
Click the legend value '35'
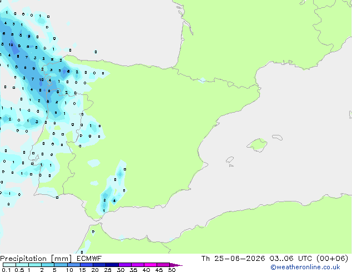(x=133, y=270)
